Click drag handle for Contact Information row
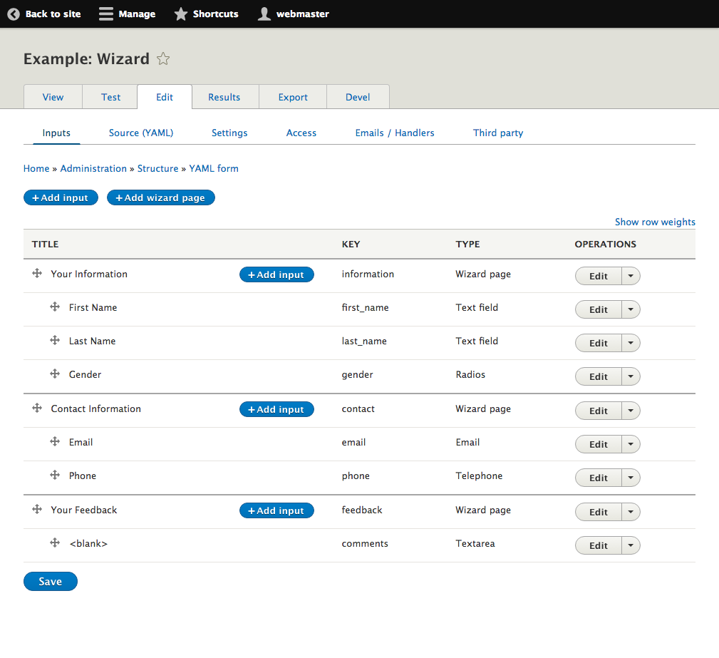The image size is (719, 658). pos(37,408)
